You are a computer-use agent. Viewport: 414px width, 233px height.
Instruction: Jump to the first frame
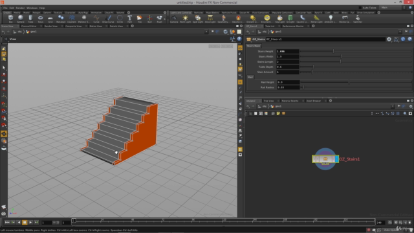click(7, 223)
